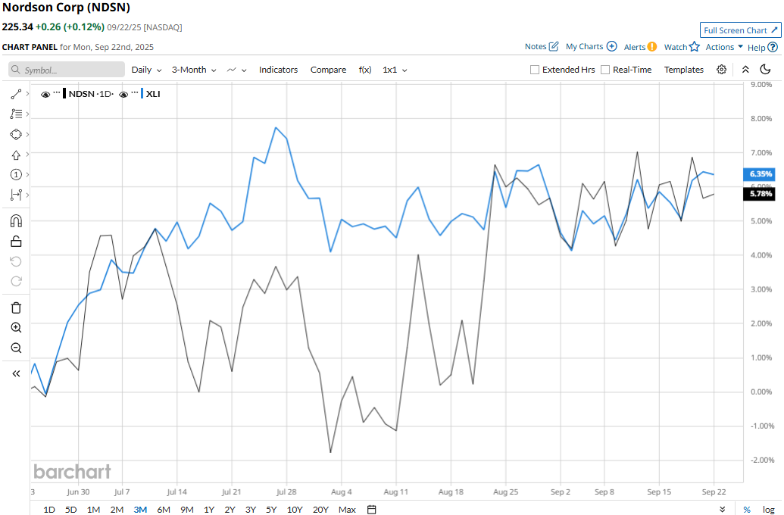
Task: Zoom in on the chart
Action: (x=16, y=327)
